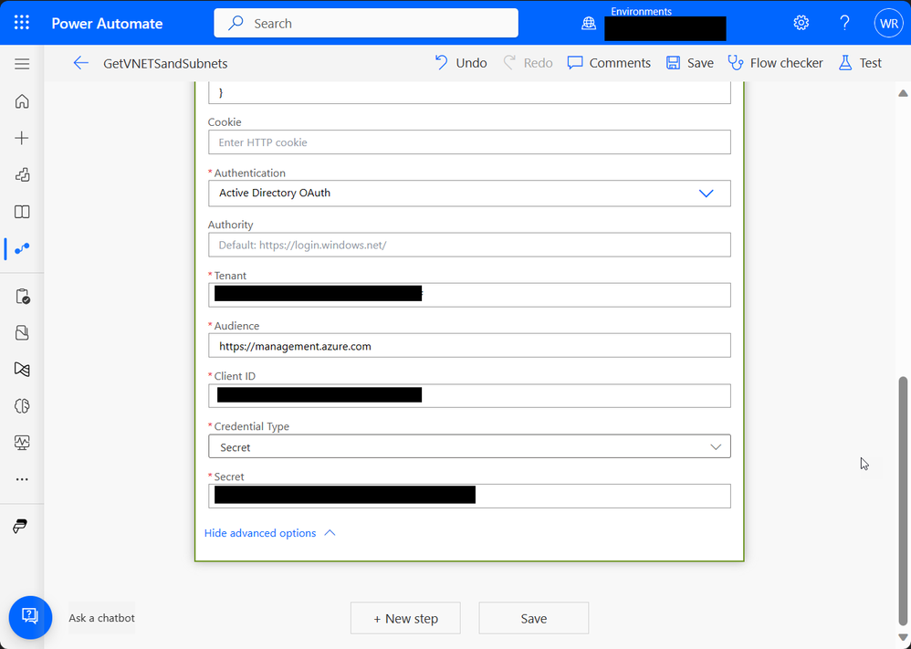Image resolution: width=911 pixels, height=649 pixels.
Task: Go to Home in sidebar
Action: 22,101
